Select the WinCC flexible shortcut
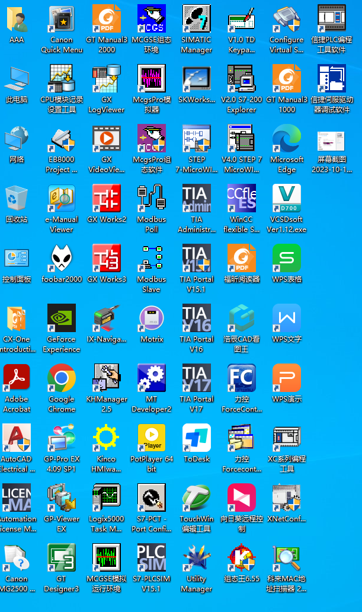 pyautogui.click(x=241, y=199)
